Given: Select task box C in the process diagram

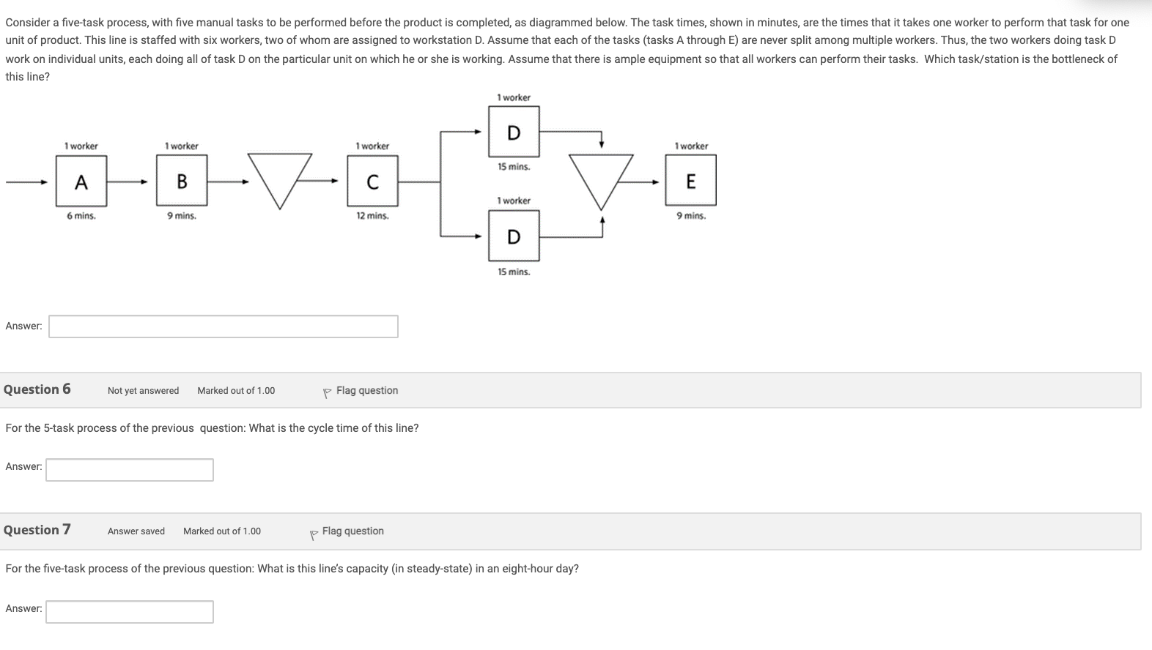Looking at the screenshot, I should click(x=372, y=181).
